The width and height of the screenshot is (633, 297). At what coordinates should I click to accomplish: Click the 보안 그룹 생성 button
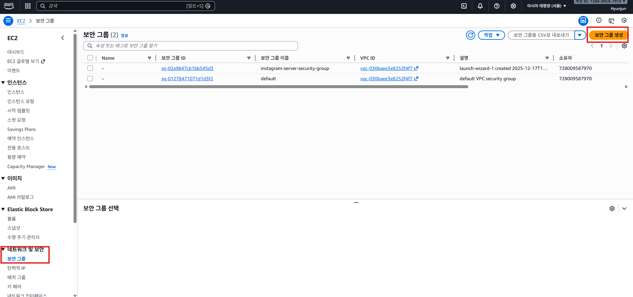pos(608,35)
